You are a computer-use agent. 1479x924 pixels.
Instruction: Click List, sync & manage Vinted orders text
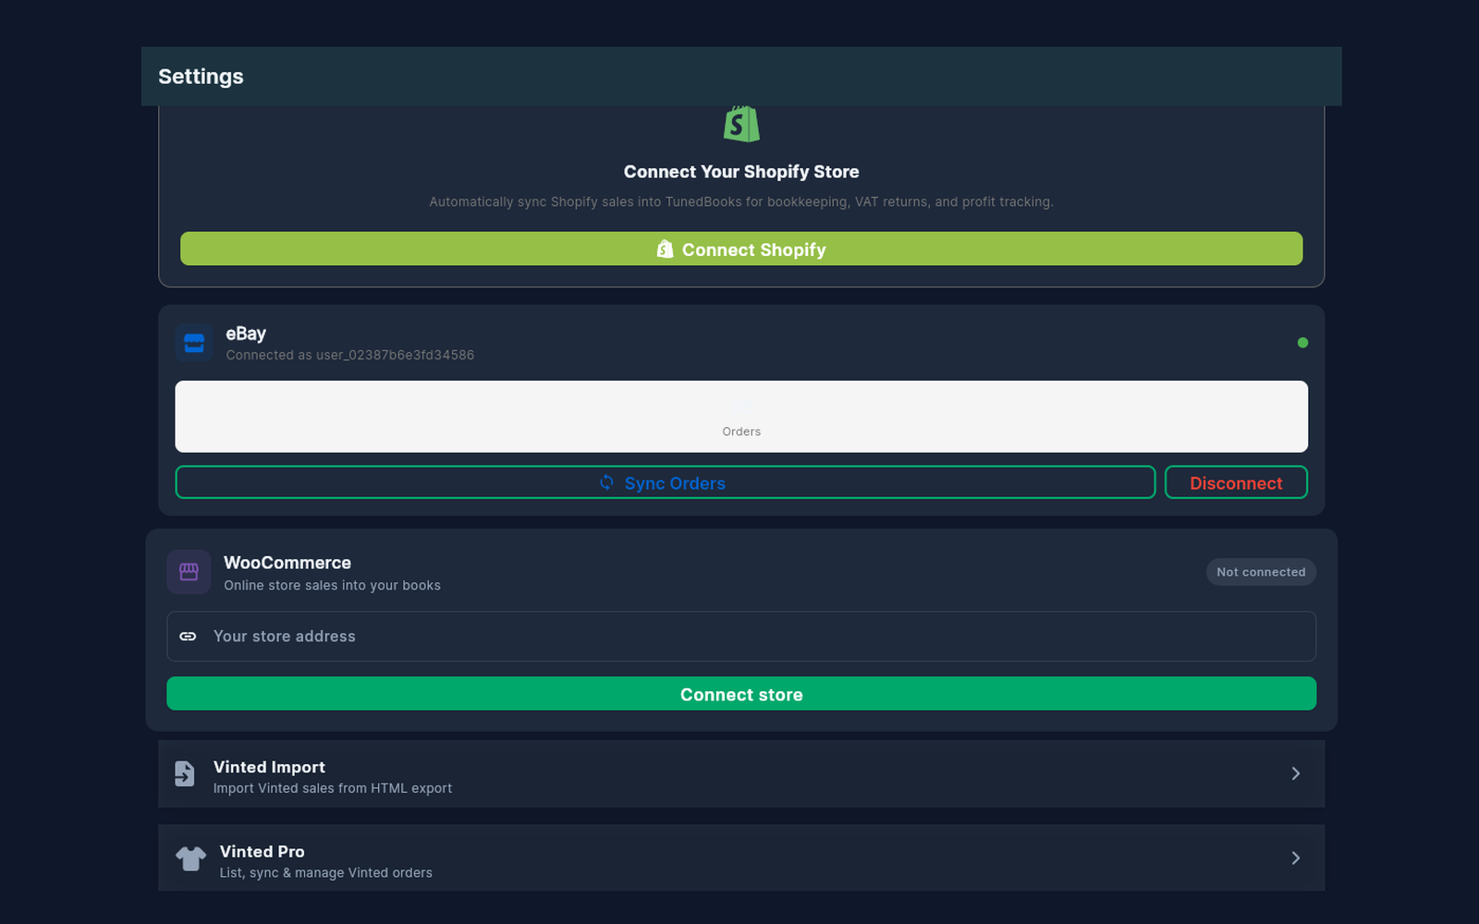pos(326,873)
